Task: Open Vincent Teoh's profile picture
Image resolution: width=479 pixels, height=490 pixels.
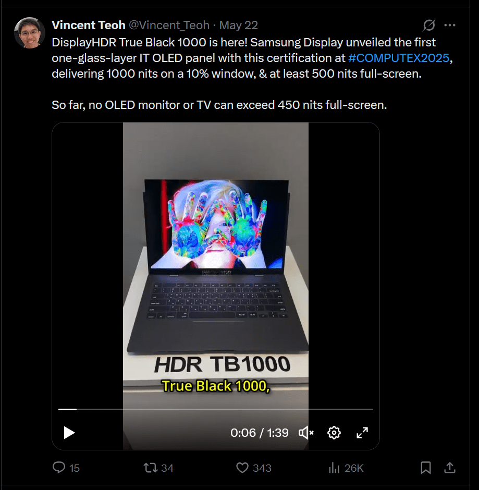Action: pyautogui.click(x=30, y=33)
